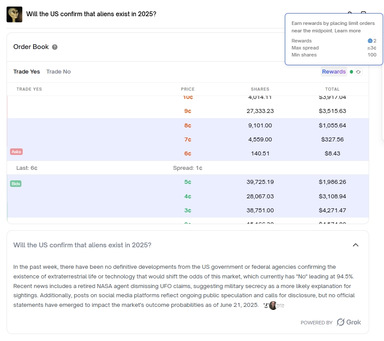Click the 9¢ ask price level
384x341 pixels.
point(188,111)
